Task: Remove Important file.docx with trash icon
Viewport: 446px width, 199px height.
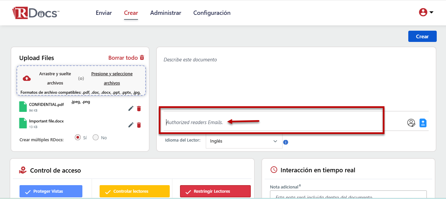Action: coord(139,125)
